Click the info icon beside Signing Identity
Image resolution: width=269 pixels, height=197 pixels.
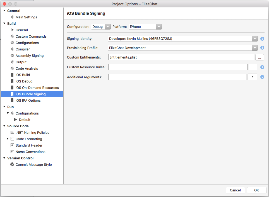point(262,39)
